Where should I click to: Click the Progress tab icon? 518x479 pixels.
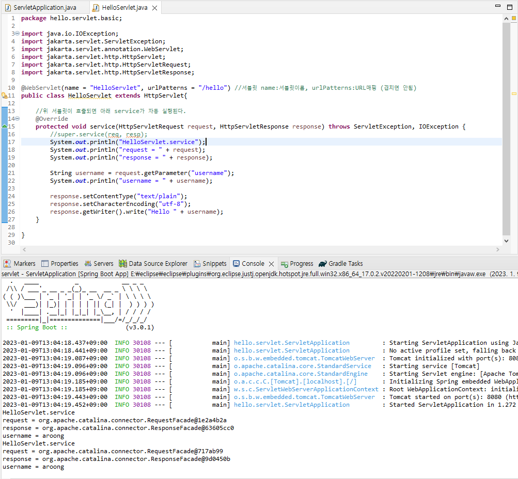(x=285, y=264)
